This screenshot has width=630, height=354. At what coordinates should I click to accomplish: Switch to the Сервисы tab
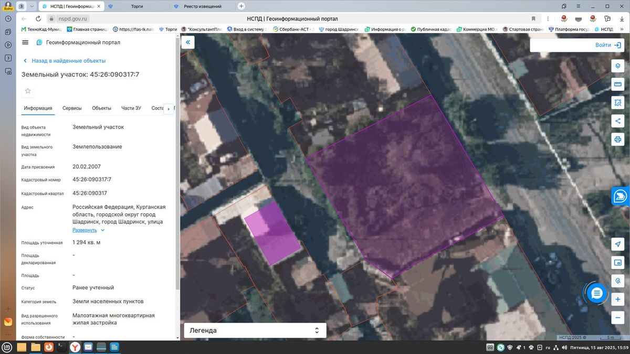72,108
